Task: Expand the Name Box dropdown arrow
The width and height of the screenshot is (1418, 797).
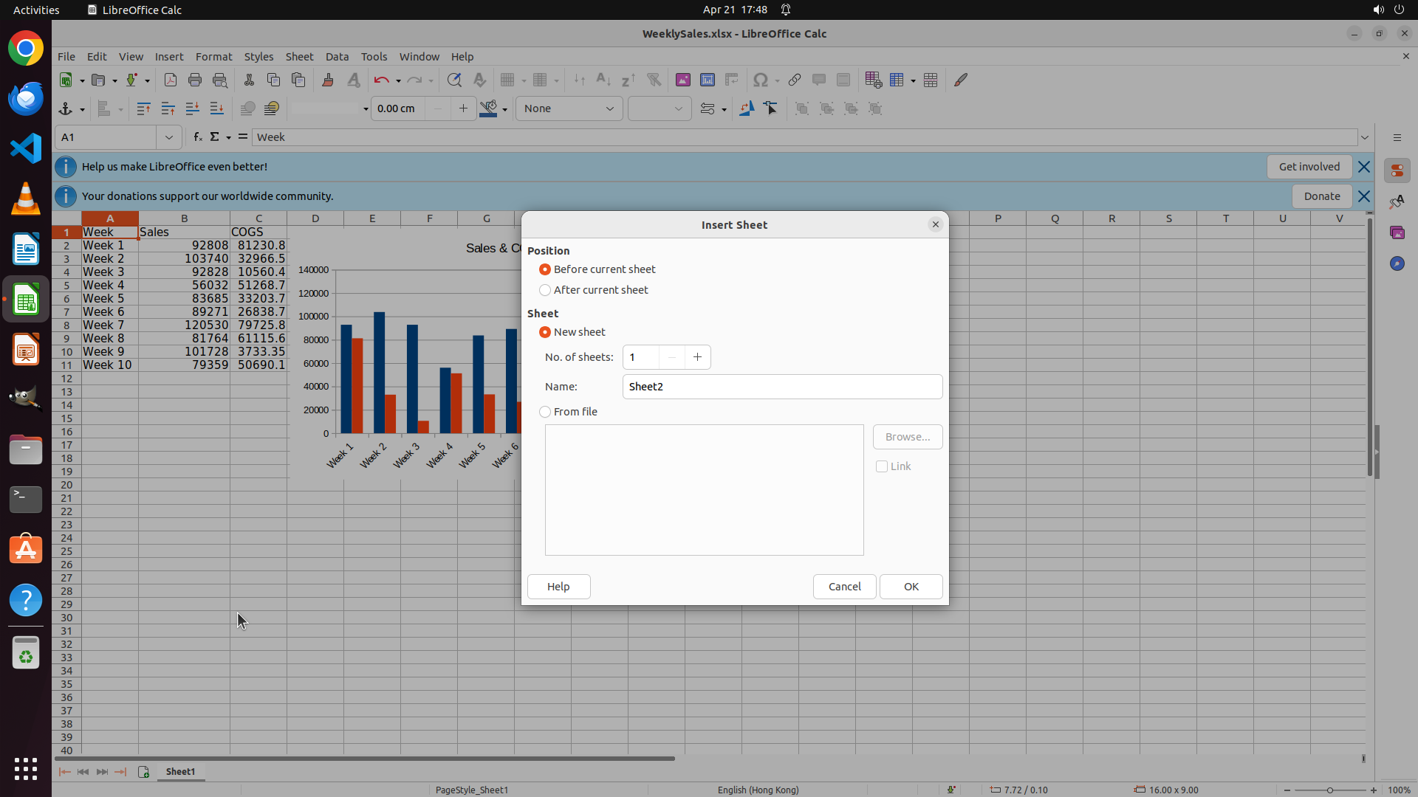Action: coord(169,137)
